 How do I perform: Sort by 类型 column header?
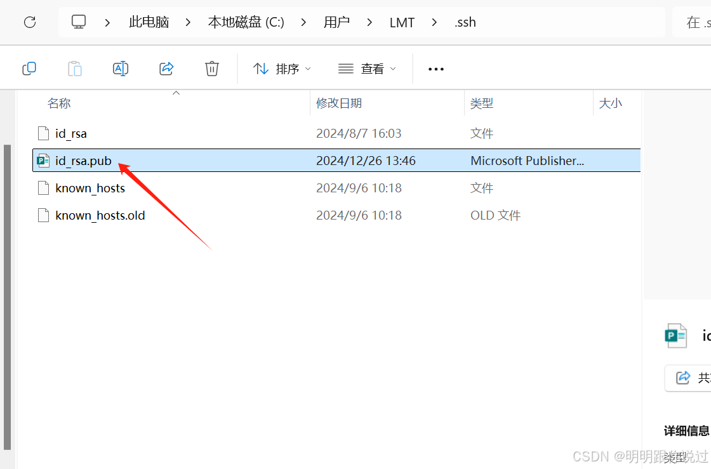click(x=482, y=103)
